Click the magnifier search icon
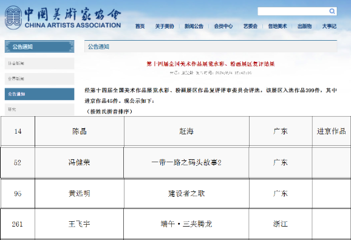This screenshot has width=351, height=240. pos(332,11)
